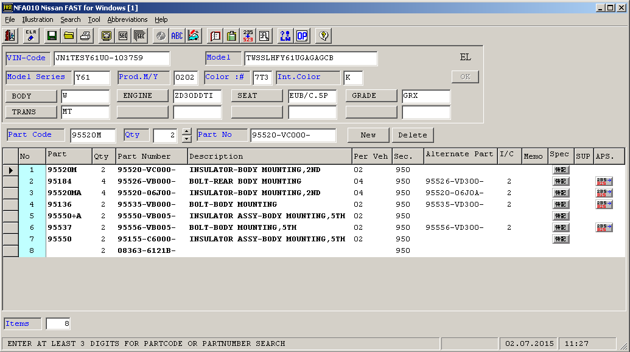The image size is (630, 352).
Task: Click the printer icon in toolbar
Action: pos(86,36)
